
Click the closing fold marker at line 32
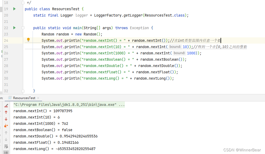point(23,91)
